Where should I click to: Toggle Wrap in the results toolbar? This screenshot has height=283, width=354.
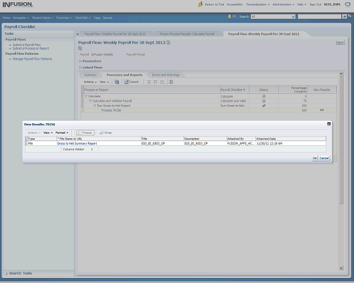pyautogui.click(x=106, y=133)
